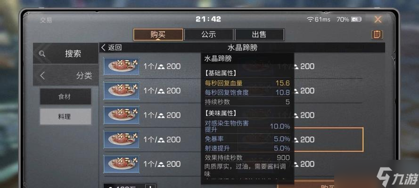Switch to the 购买 tab
This screenshot has width=419, height=188.
[158, 35]
